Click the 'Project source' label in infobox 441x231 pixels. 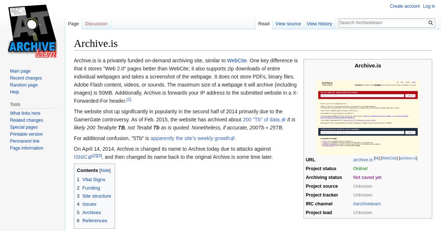click(x=322, y=186)
